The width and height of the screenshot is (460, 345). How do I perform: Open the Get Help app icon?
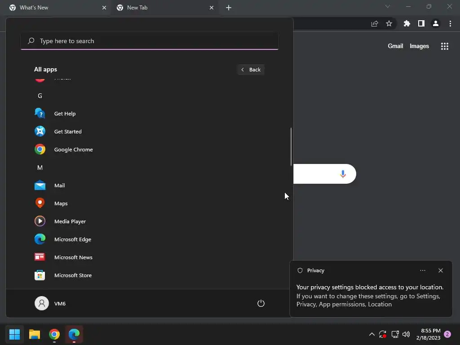tap(40, 114)
